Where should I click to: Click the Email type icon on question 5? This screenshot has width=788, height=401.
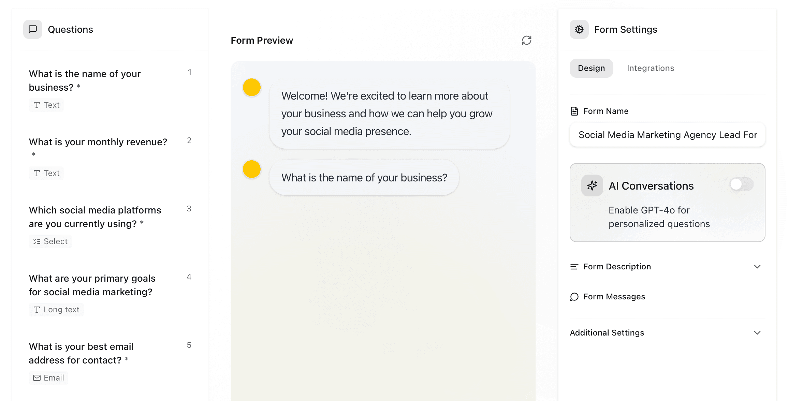tap(48, 377)
